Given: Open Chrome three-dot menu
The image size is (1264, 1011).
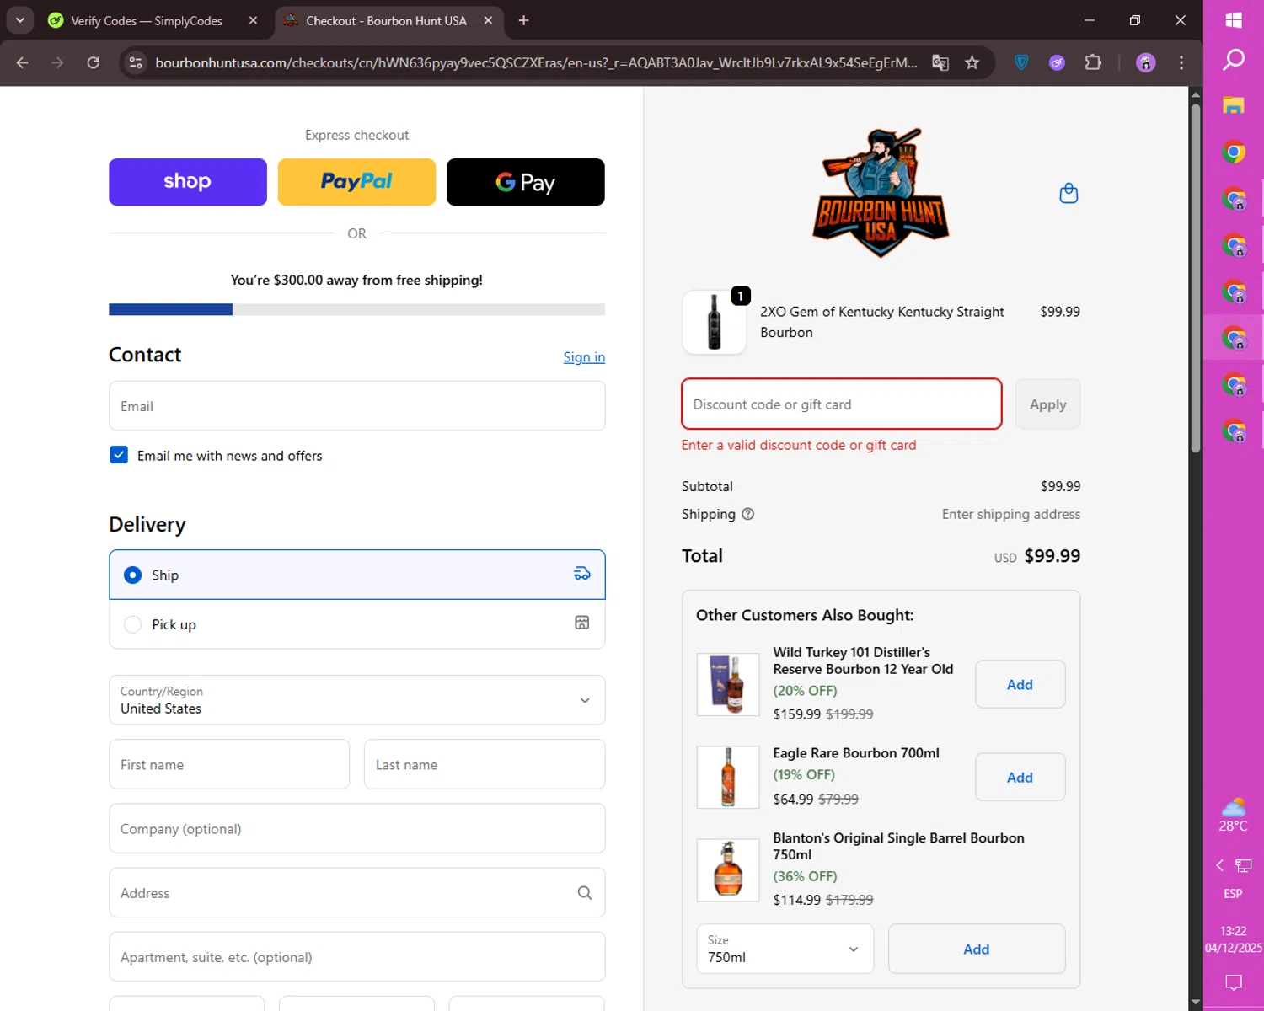Looking at the screenshot, I should (1181, 62).
